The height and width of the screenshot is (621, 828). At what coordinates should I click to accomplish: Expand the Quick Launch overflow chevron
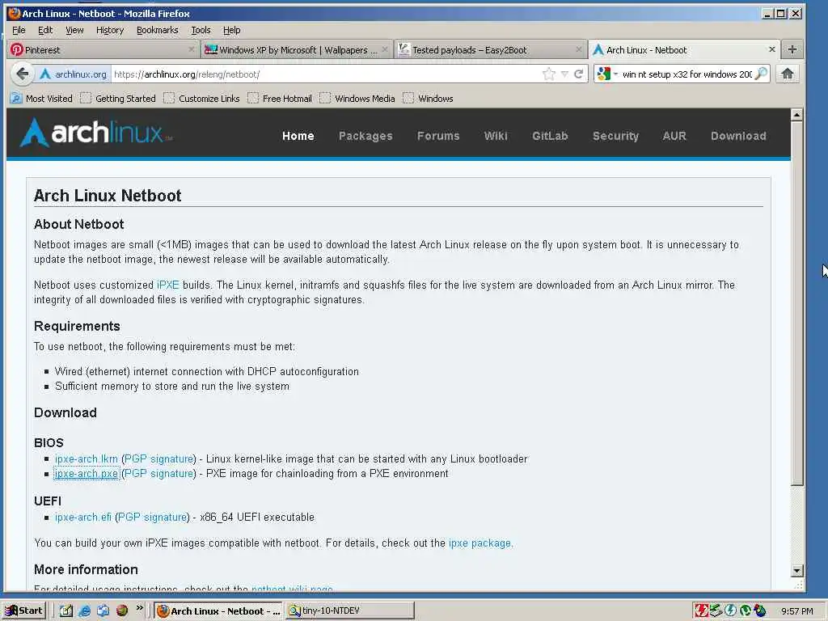pos(139,608)
